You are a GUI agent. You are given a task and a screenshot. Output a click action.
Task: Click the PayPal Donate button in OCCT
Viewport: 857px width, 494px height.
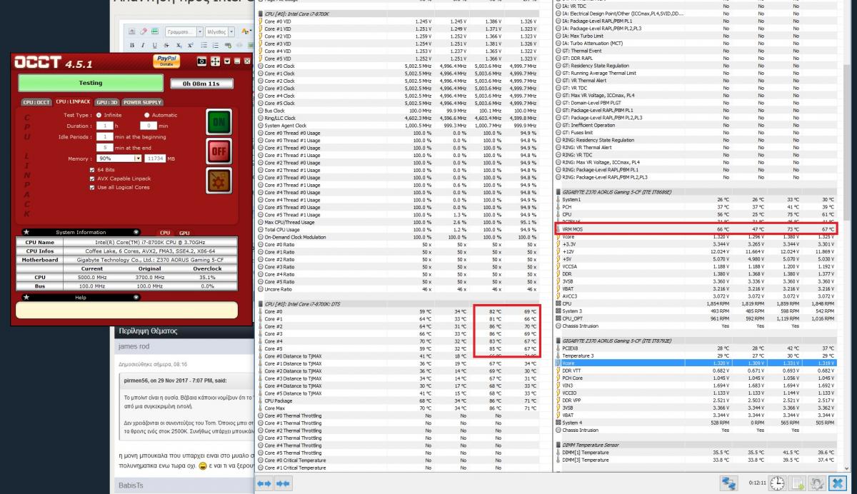click(x=166, y=62)
